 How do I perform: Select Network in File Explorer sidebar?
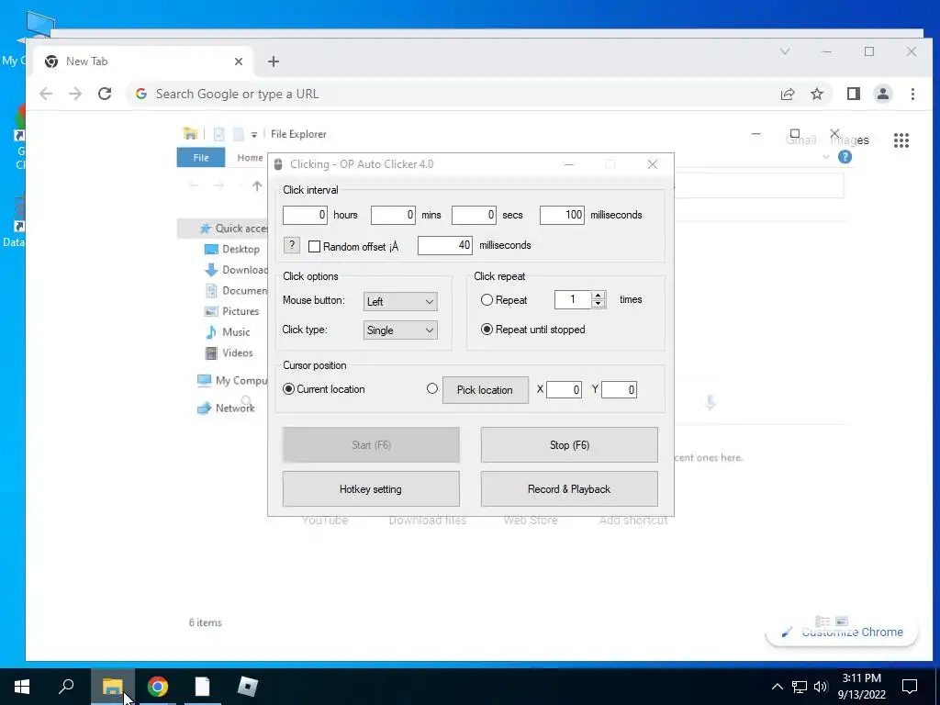coord(235,408)
